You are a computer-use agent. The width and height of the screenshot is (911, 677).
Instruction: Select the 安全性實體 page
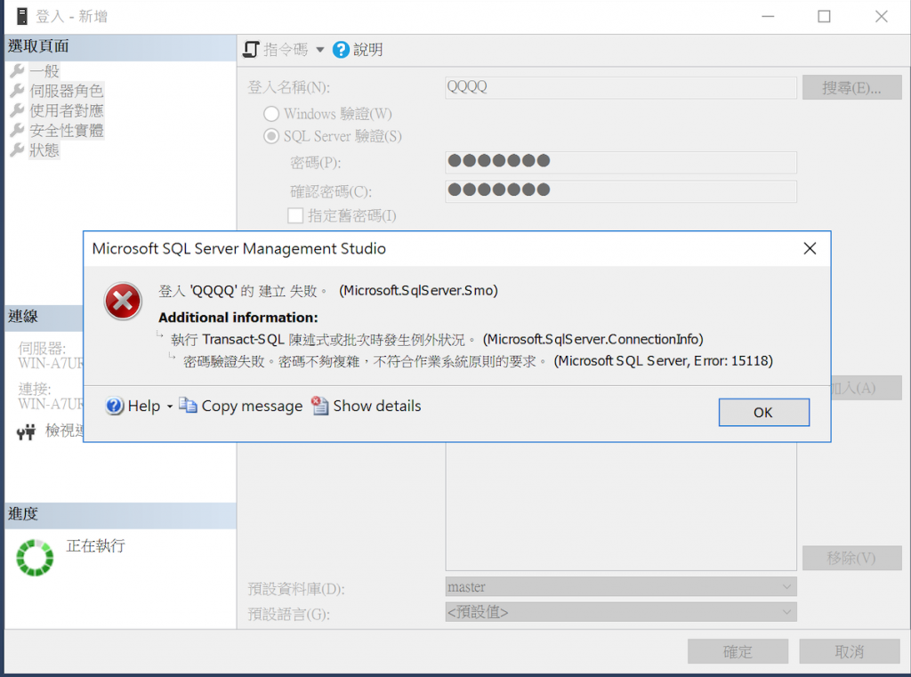tap(66, 130)
